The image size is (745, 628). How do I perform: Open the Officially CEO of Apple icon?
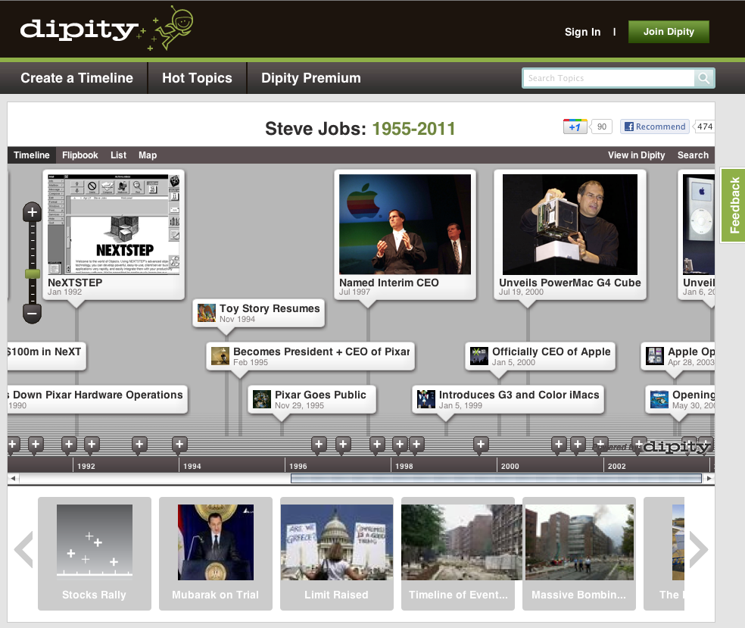coord(479,356)
